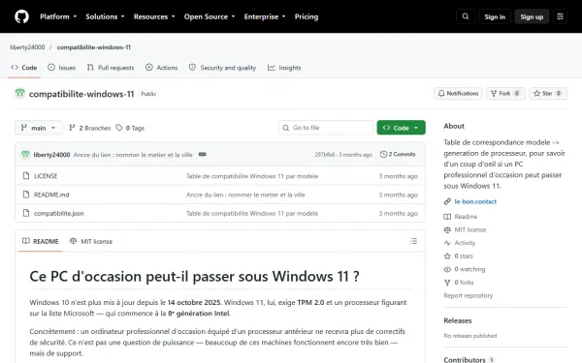Open the LICENSE row commit message link

point(252,176)
